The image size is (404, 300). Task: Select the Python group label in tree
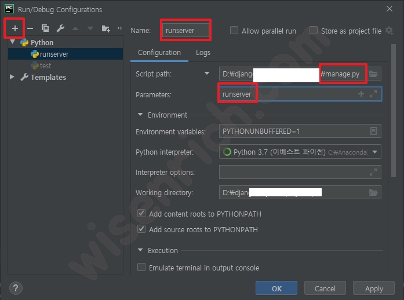[x=42, y=42]
